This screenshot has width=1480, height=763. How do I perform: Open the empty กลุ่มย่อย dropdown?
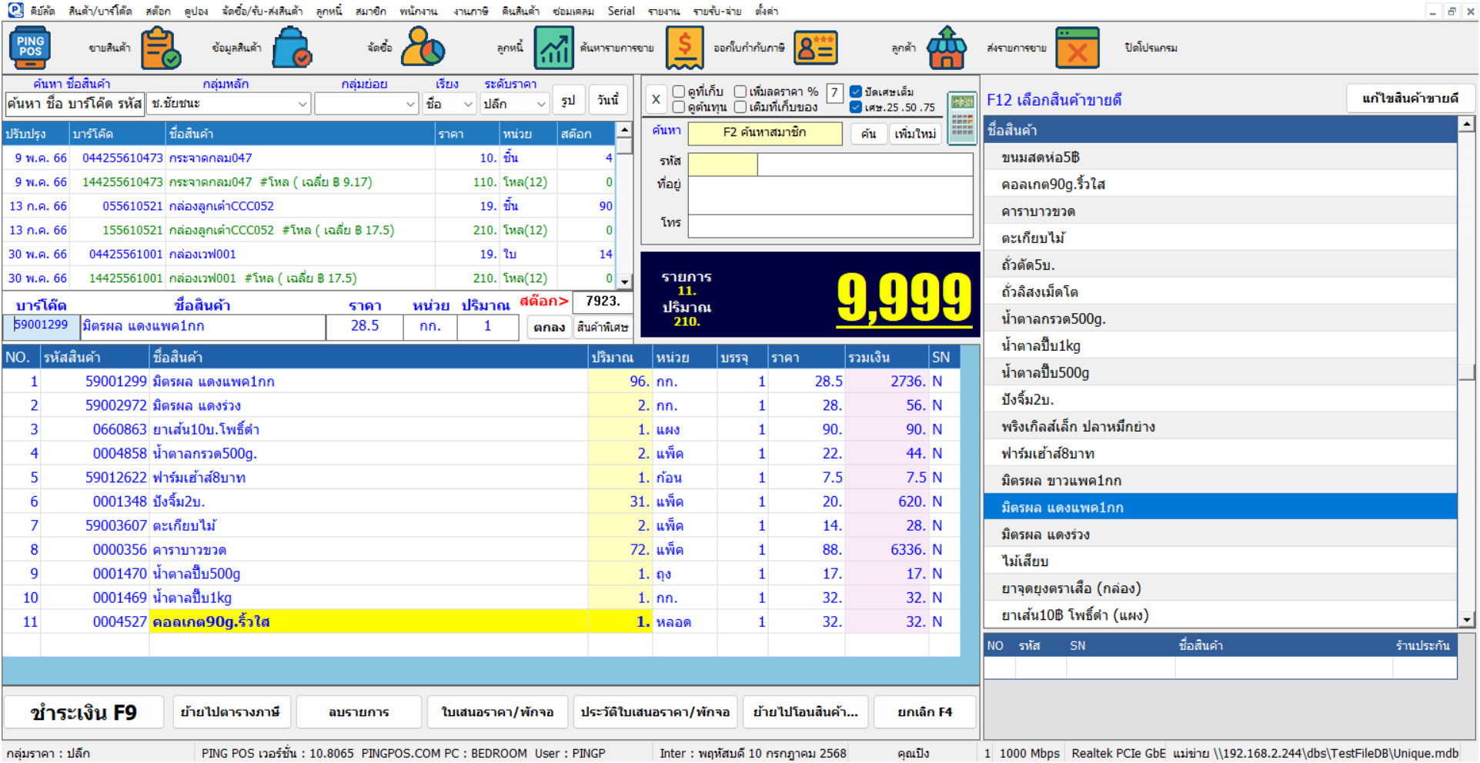[x=410, y=103]
